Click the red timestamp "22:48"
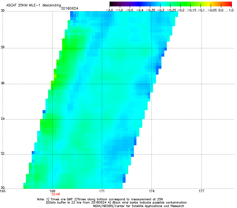This screenshot has height=208, width=237. 55,194
